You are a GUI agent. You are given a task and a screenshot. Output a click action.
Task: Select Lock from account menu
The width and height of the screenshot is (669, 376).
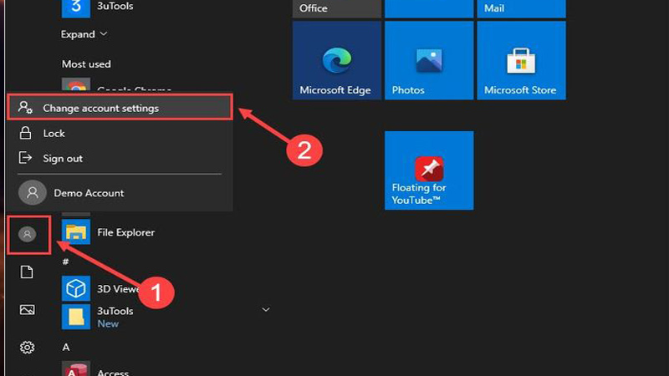(120, 133)
